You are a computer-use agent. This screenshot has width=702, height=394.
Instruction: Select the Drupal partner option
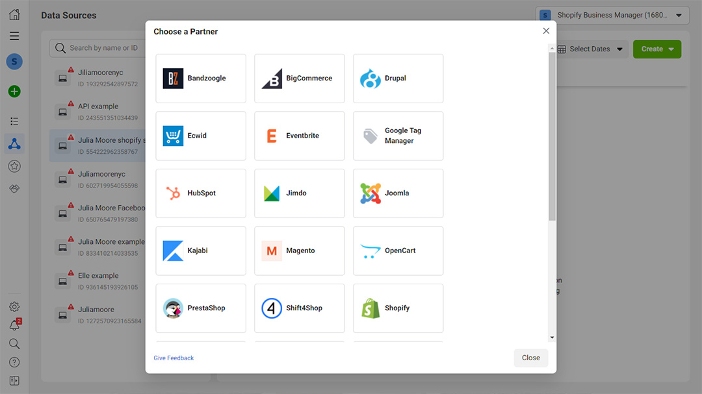[398, 79]
